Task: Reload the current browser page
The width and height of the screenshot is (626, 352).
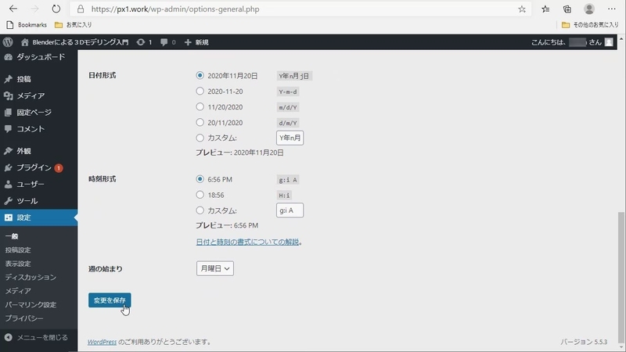Action: pos(56,9)
